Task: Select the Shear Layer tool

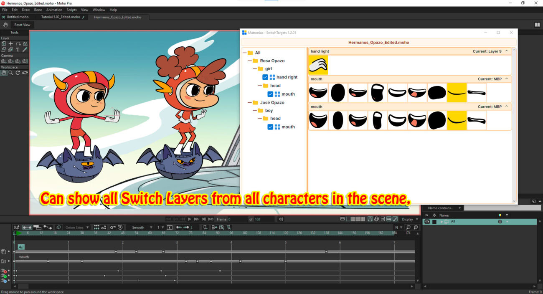Action: click(3, 49)
